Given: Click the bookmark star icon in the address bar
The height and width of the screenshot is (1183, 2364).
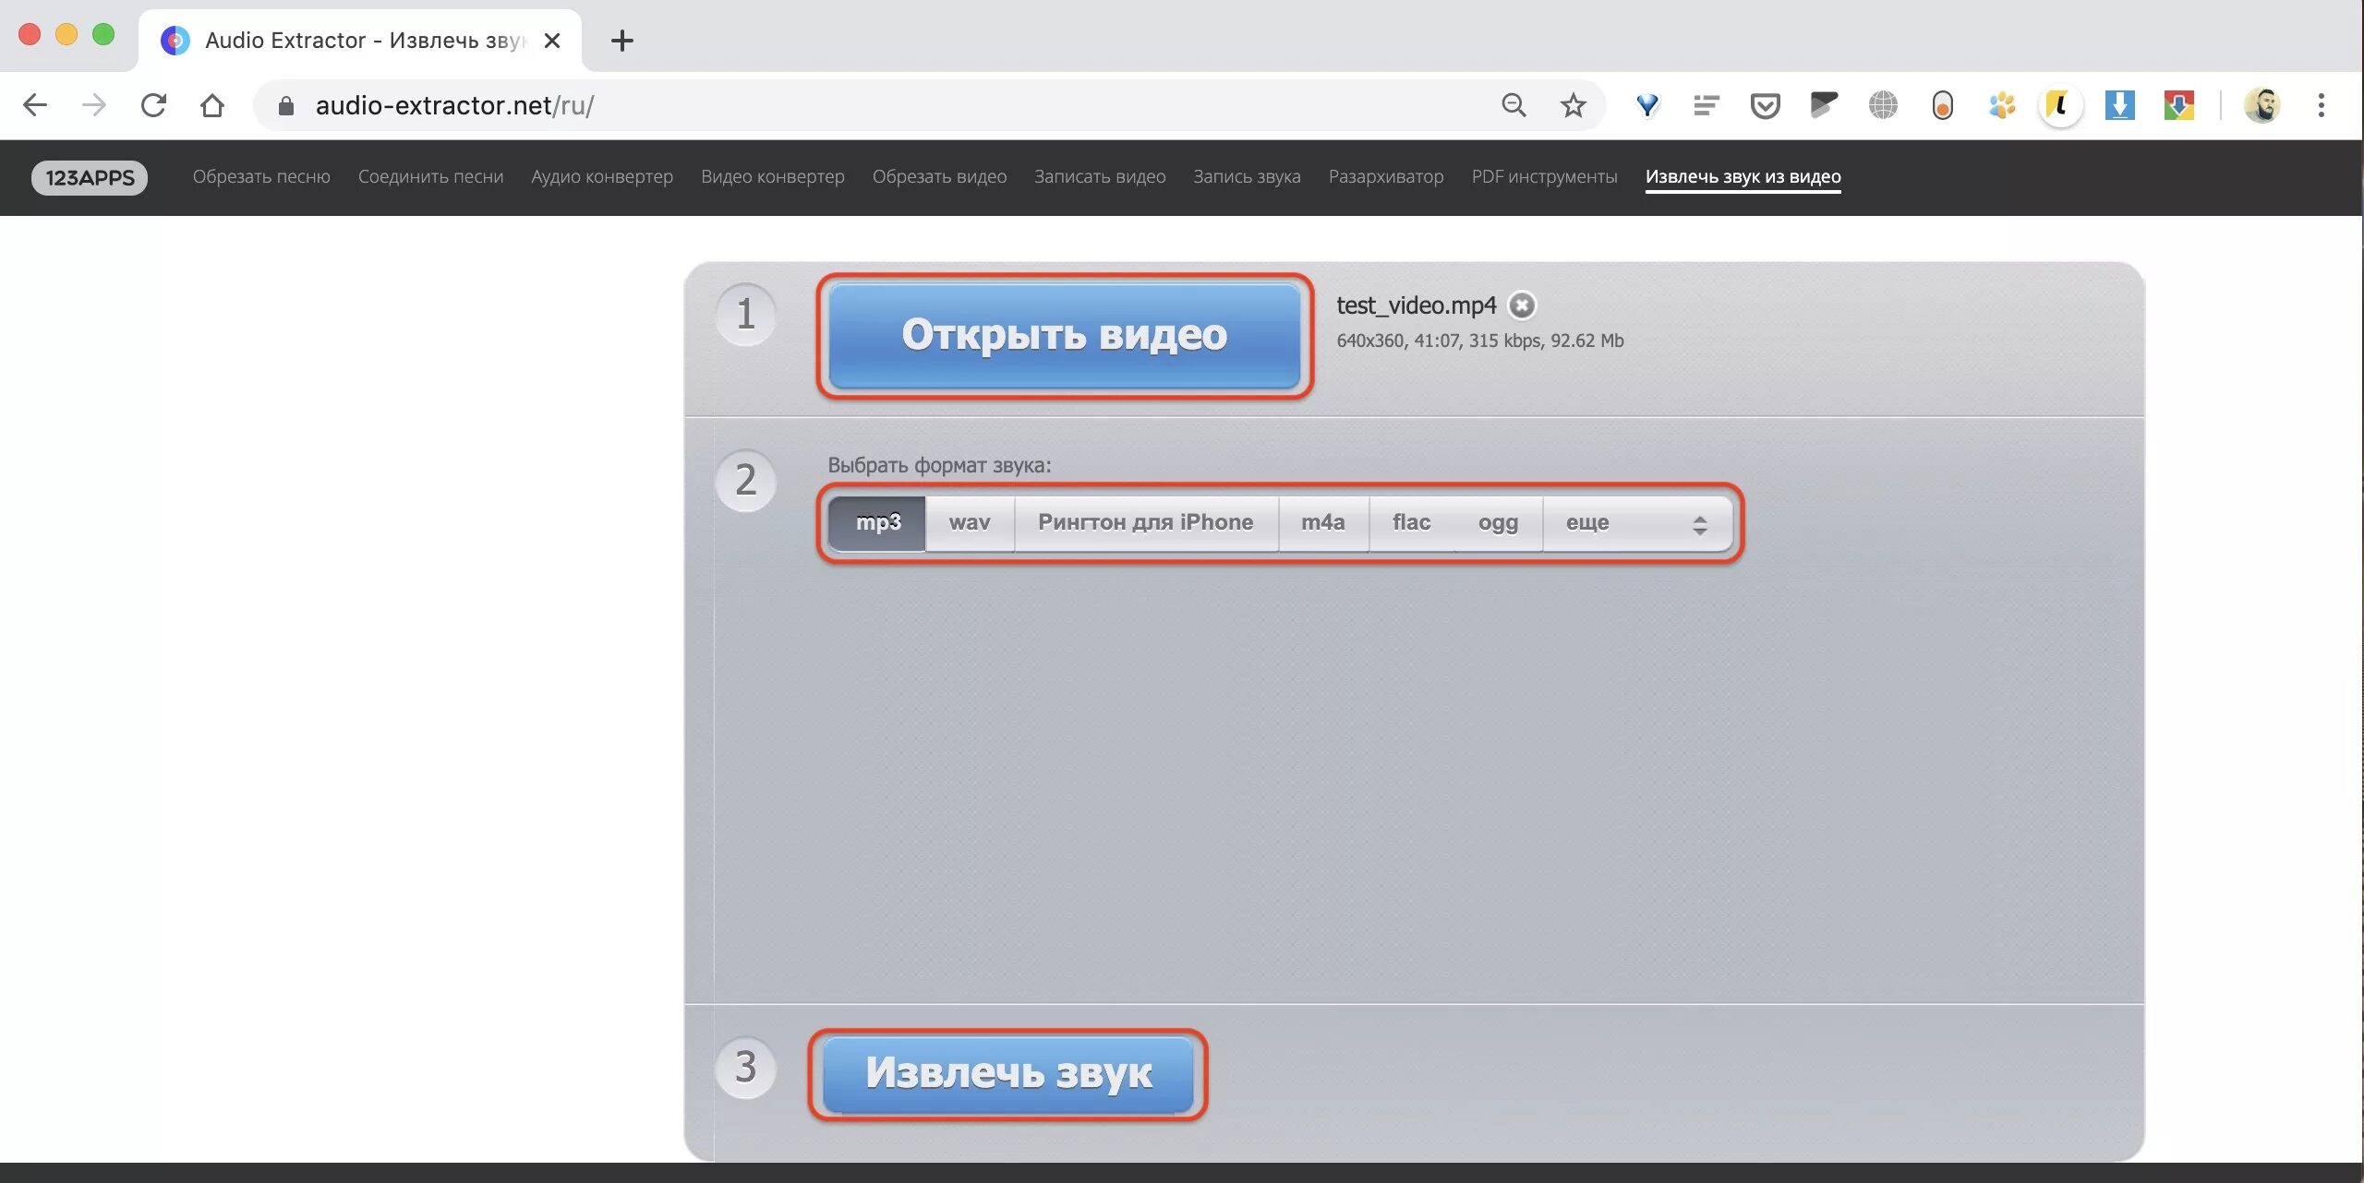Looking at the screenshot, I should 1573,105.
